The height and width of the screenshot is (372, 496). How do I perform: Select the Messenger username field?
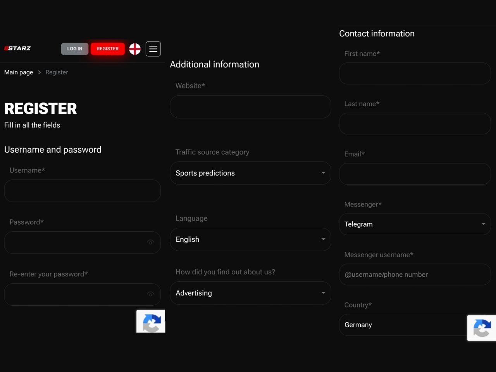pyautogui.click(x=415, y=274)
